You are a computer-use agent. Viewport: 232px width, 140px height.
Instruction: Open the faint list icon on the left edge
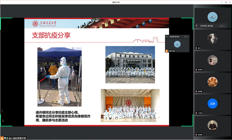3,121
